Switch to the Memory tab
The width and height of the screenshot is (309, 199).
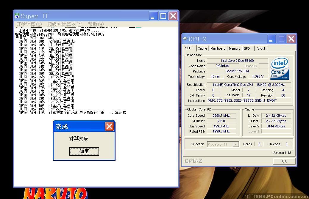click(x=235, y=48)
